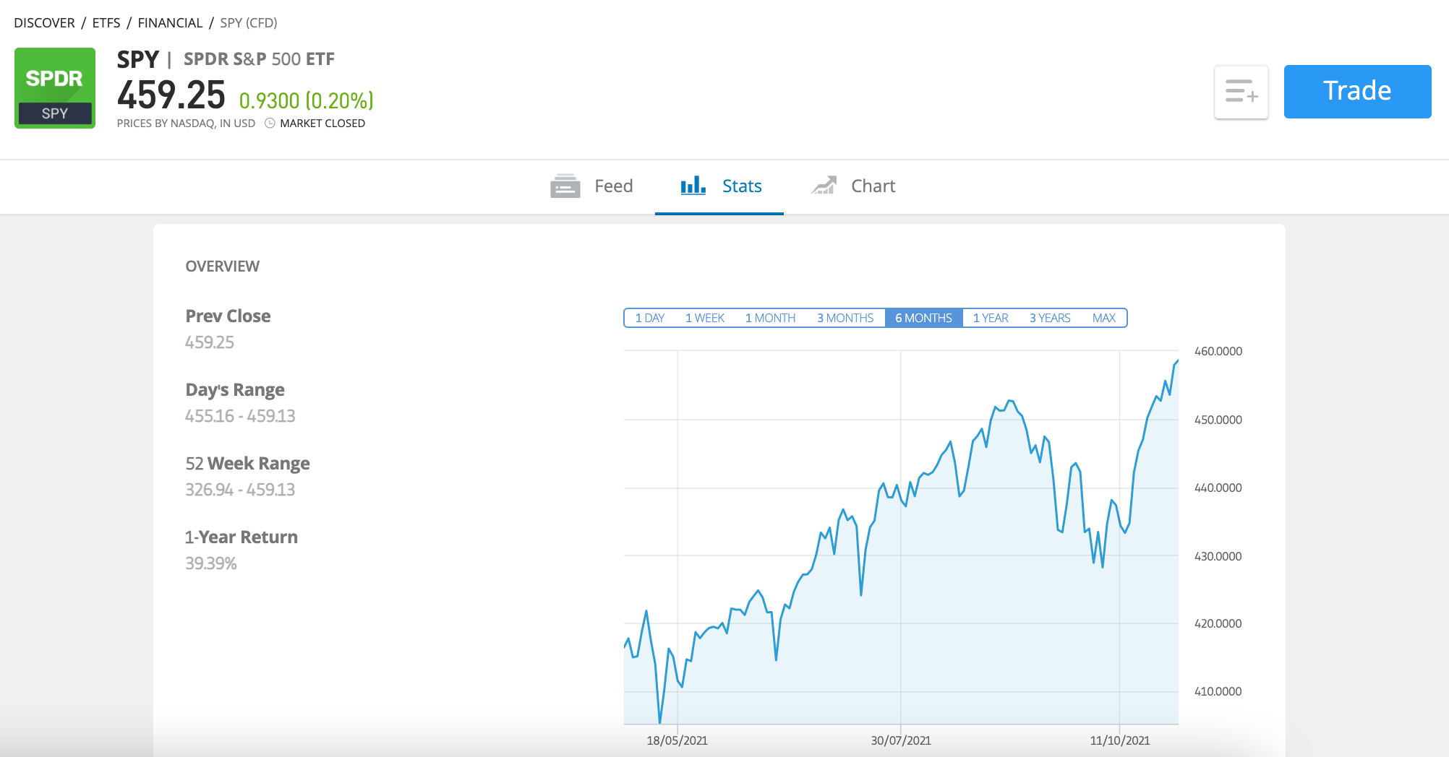Viewport: 1449px width, 757px height.
Task: Click the Feed newspaper icon
Action: click(565, 186)
